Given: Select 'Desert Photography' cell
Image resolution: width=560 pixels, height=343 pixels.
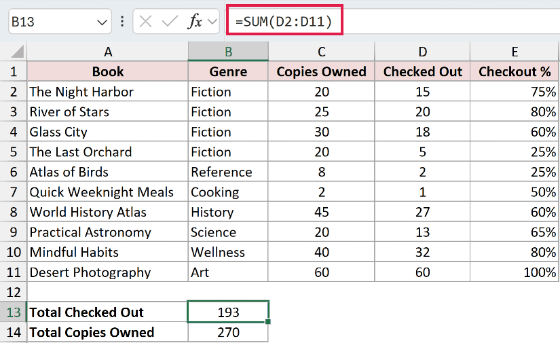Looking at the screenshot, I should point(107,272).
